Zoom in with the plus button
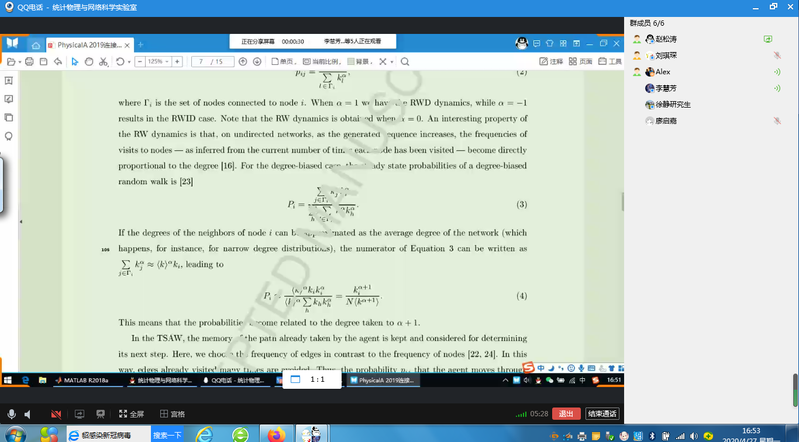 point(177,61)
